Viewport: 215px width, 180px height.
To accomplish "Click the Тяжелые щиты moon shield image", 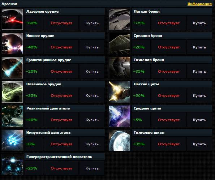I will click(120, 140).
